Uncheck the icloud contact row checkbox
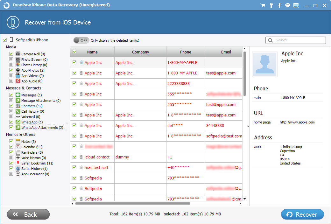The height and width of the screenshot is (224, 331). [x=74, y=157]
